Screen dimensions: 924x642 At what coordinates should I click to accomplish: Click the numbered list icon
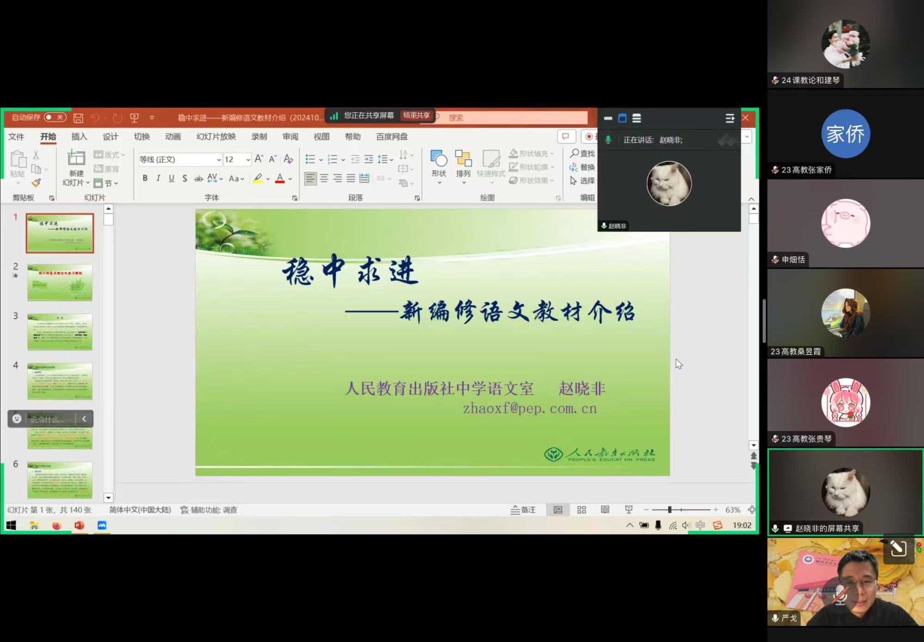pos(332,159)
